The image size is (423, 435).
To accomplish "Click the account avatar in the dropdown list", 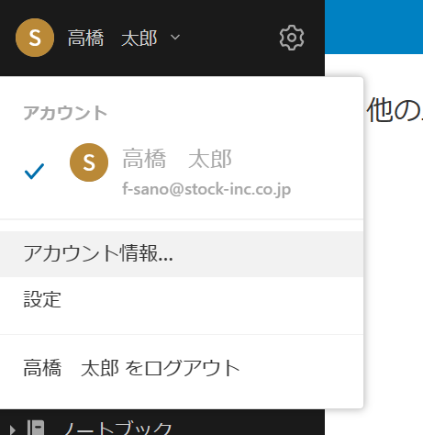I will [x=89, y=162].
